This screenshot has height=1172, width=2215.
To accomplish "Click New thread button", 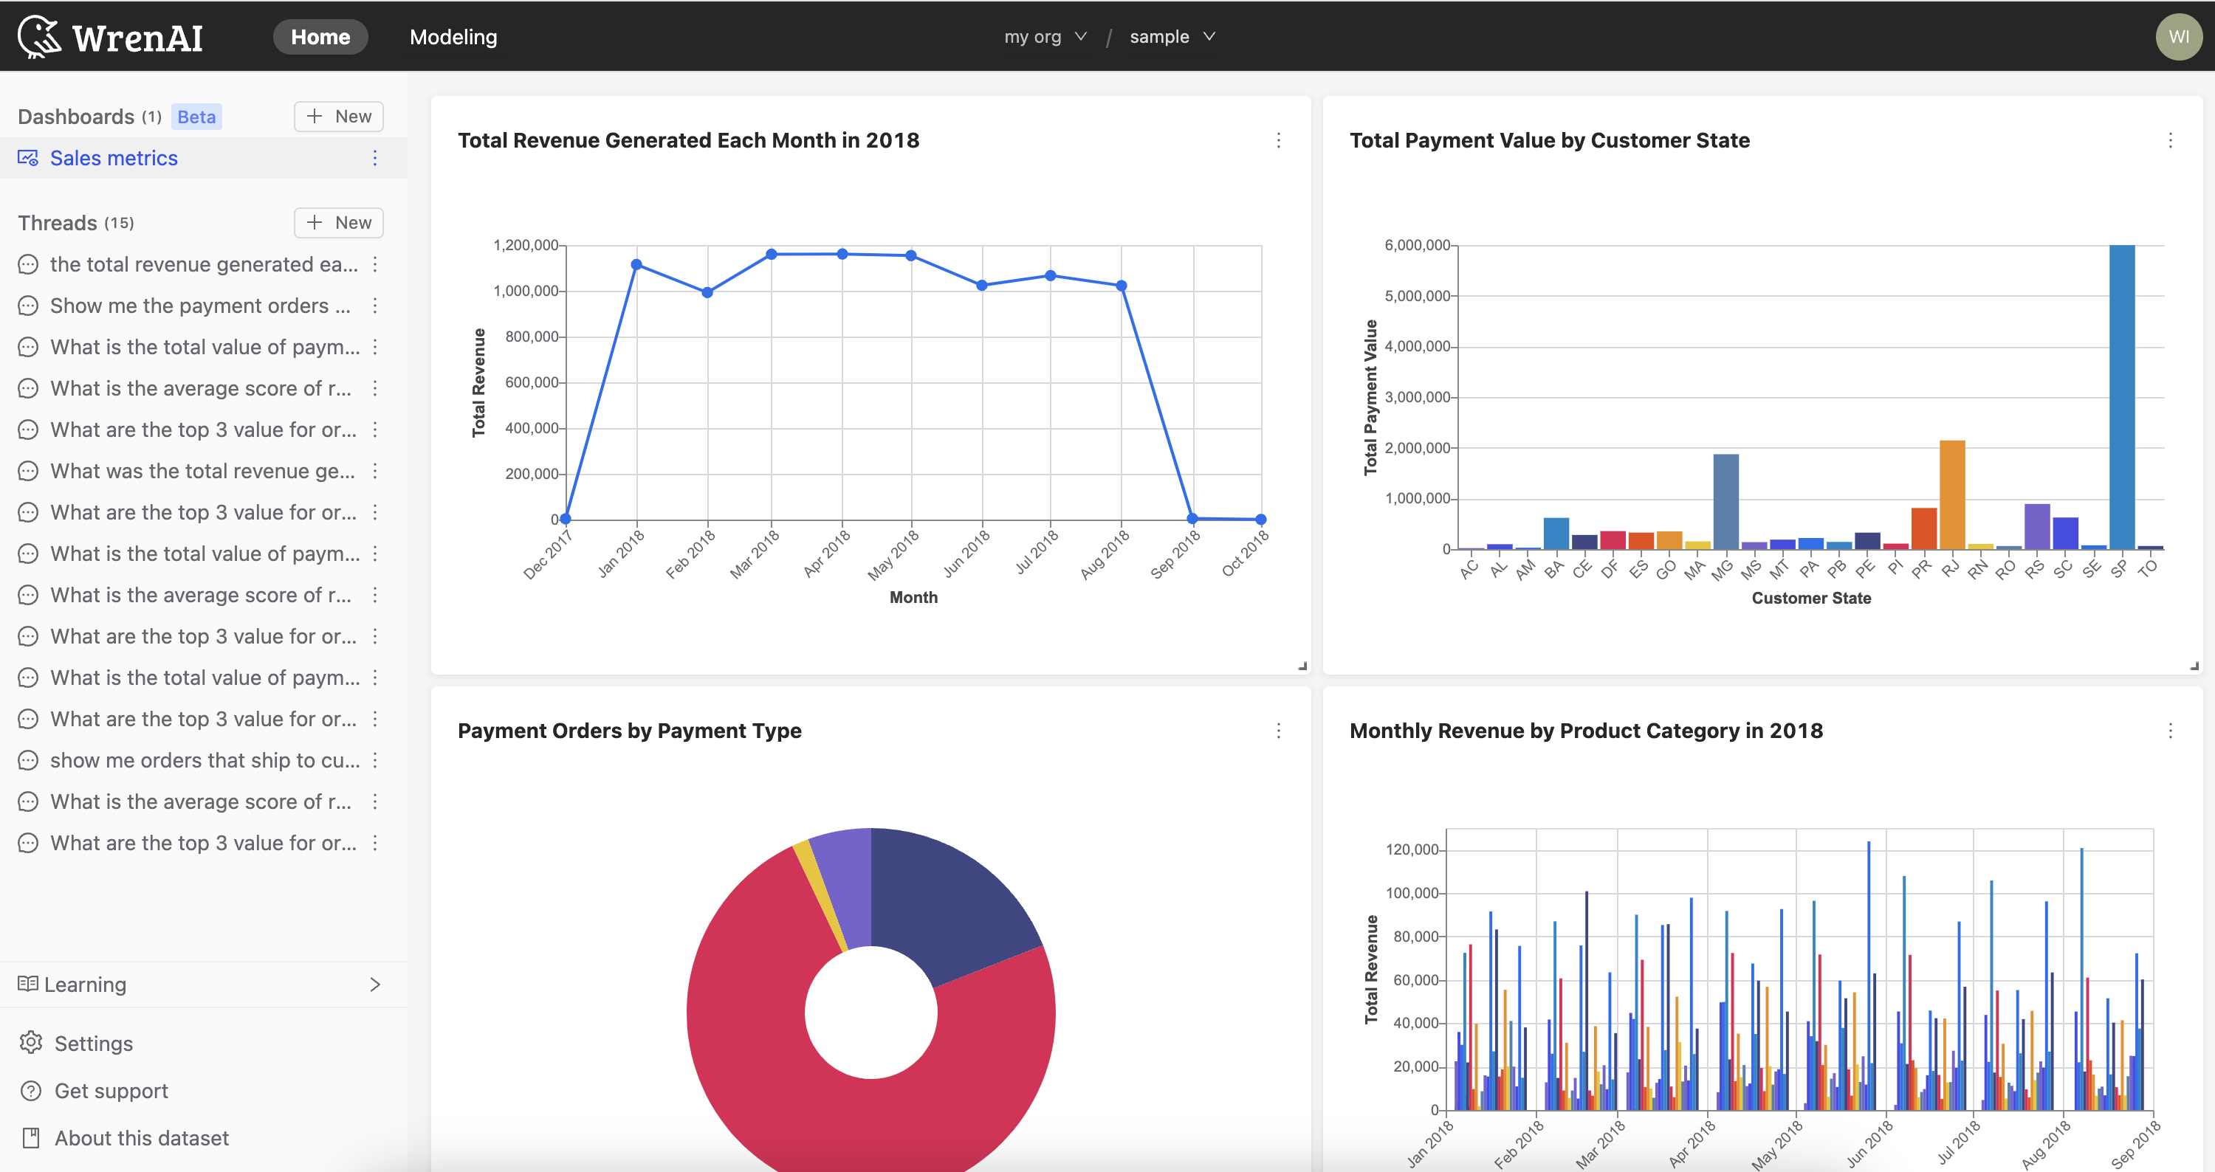I will click(x=337, y=223).
